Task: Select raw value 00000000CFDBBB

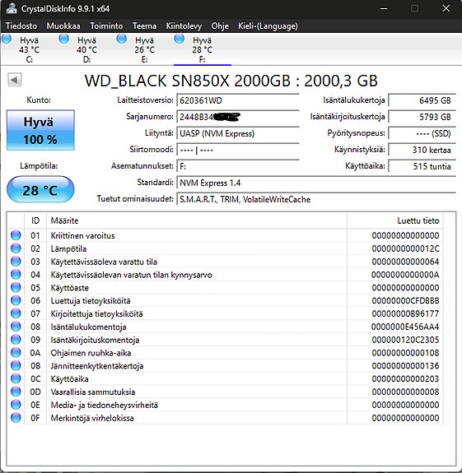Action: [405, 301]
